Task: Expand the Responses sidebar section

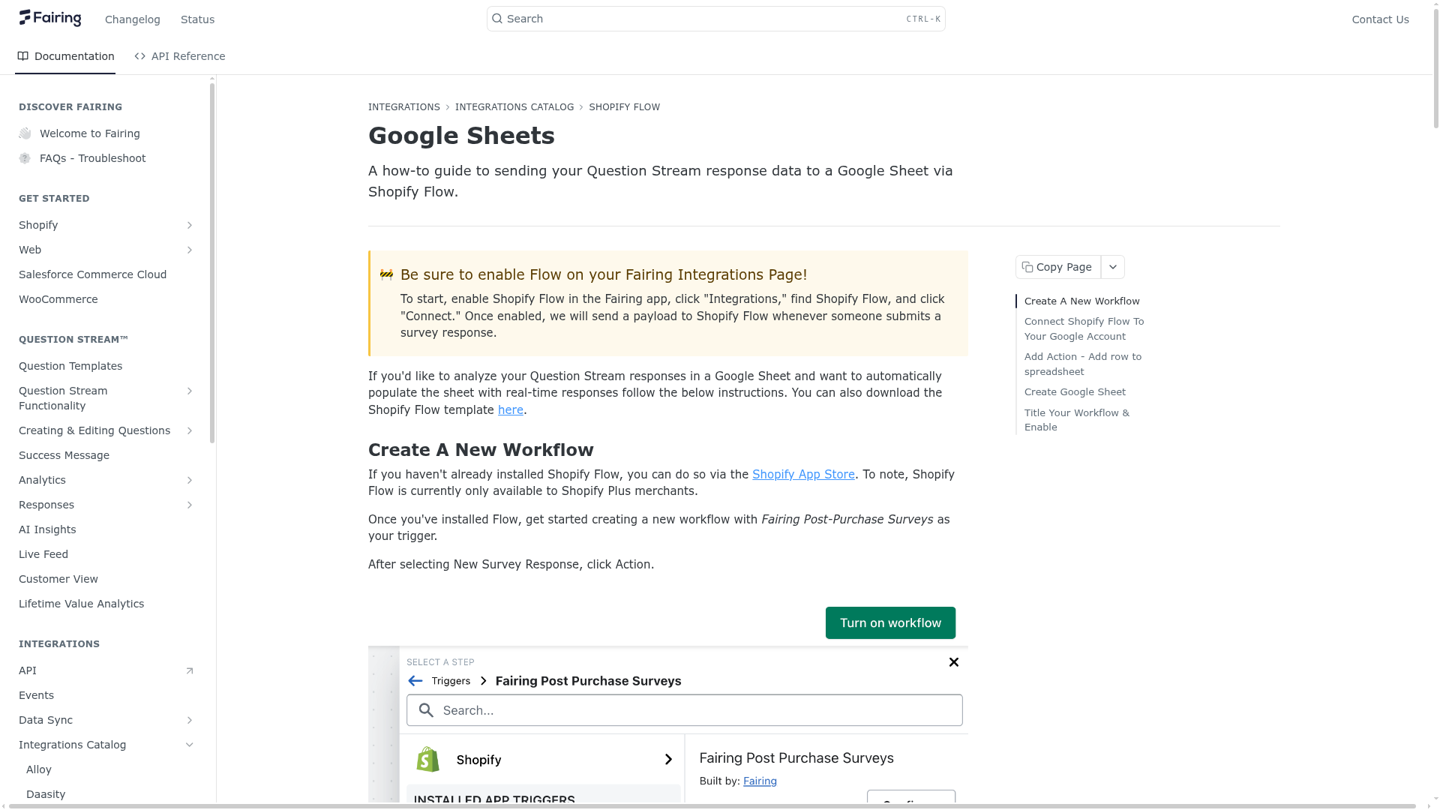Action: pos(190,505)
